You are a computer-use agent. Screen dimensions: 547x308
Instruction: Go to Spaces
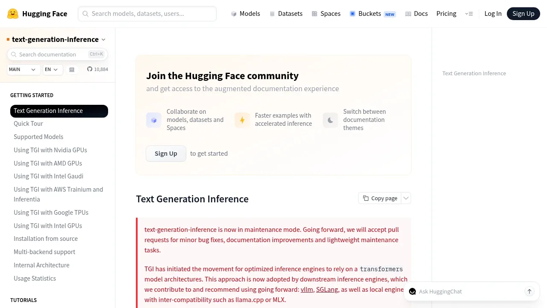tap(326, 14)
